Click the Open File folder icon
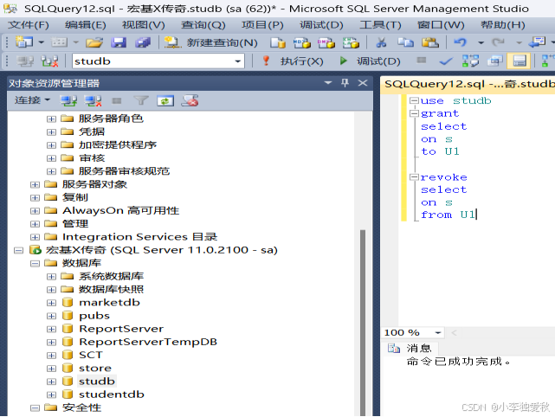 click(94, 42)
